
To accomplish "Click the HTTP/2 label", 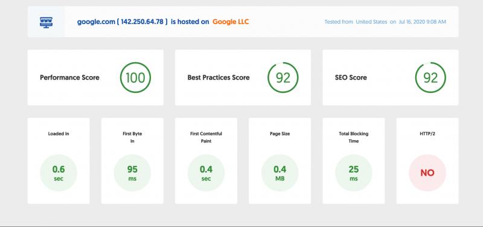I will pos(427,133).
